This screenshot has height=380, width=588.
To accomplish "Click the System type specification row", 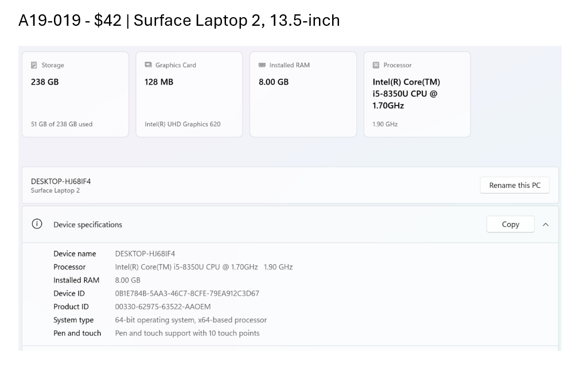I will (159, 320).
